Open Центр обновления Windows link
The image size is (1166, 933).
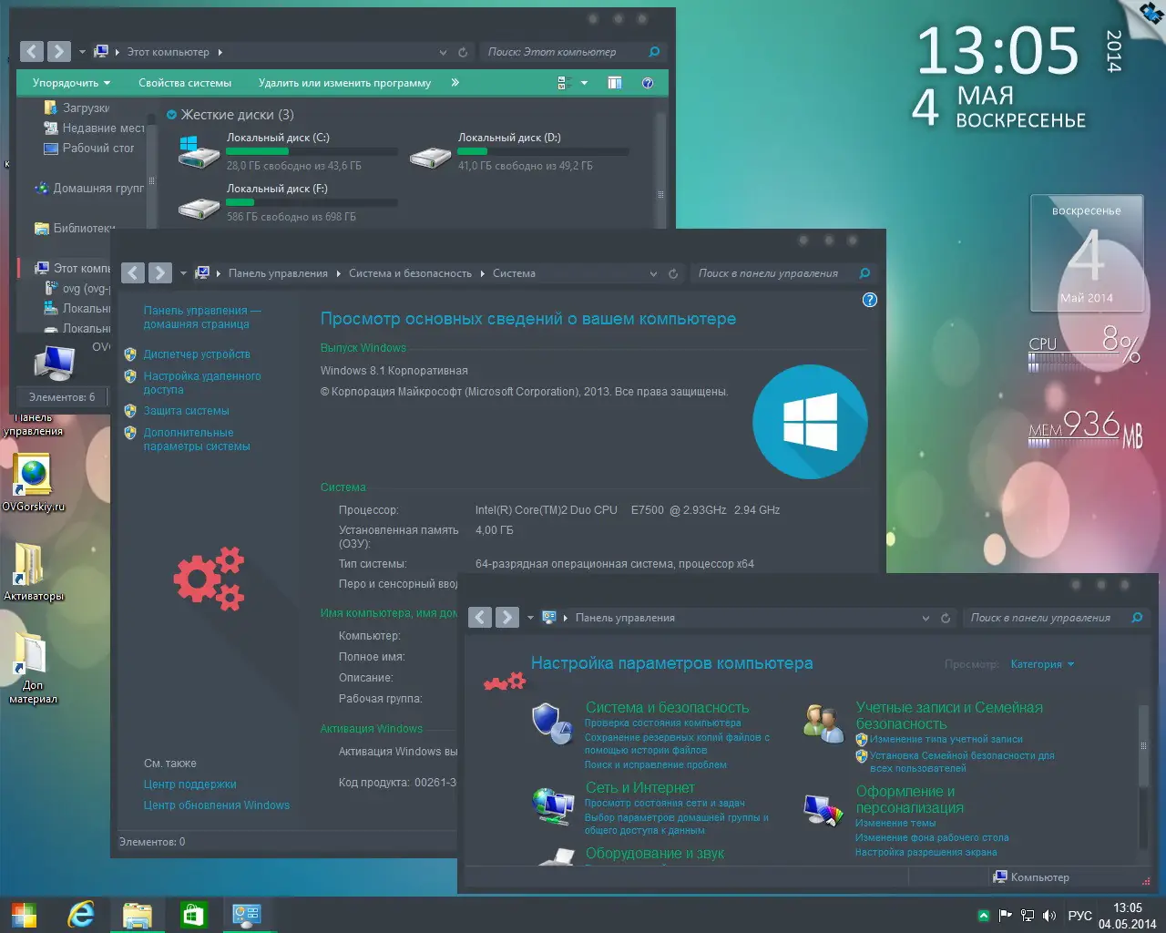(216, 805)
